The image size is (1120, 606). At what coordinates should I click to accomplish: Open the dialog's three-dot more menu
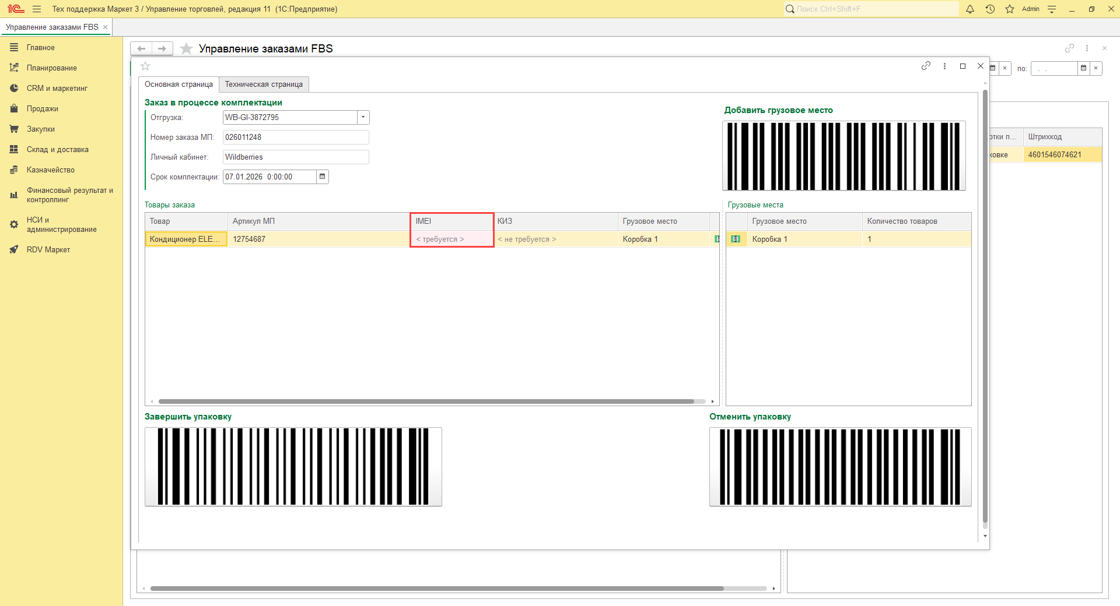[944, 66]
